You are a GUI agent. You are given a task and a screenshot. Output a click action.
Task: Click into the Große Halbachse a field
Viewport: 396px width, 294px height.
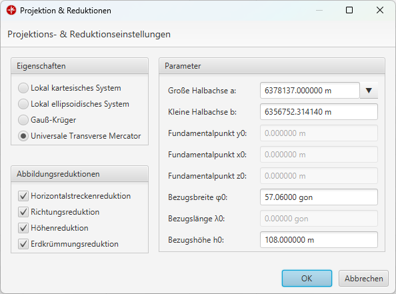pyautogui.click(x=309, y=91)
